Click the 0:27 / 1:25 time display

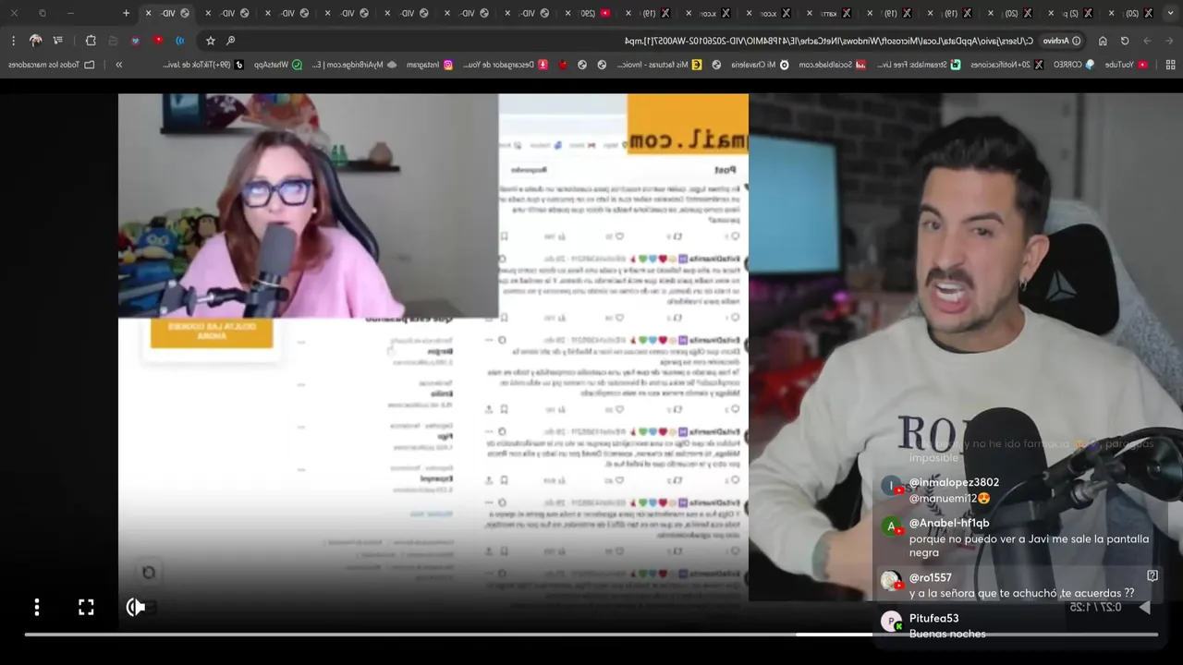tap(1094, 607)
